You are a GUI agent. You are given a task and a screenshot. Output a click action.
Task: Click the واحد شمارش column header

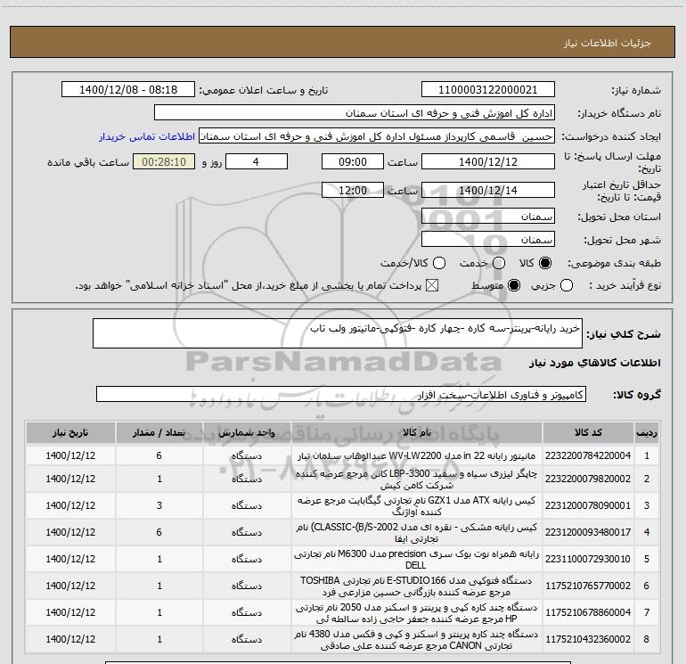(247, 432)
